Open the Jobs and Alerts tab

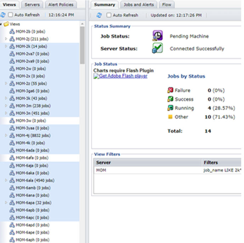click(x=138, y=5)
